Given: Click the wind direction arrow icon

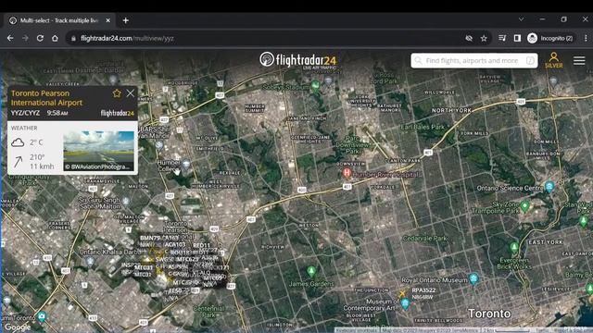Looking at the screenshot, I should pyautogui.click(x=18, y=162).
